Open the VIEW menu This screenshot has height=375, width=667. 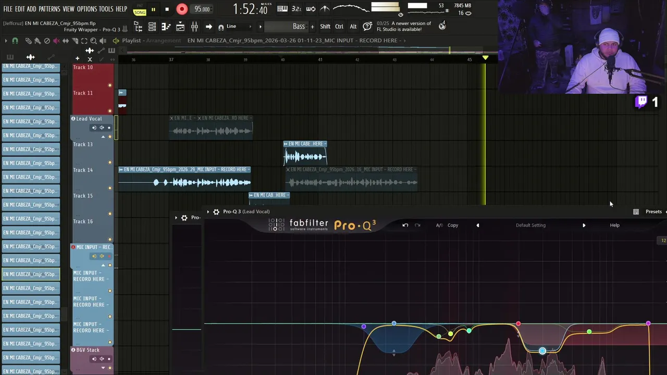(x=69, y=9)
